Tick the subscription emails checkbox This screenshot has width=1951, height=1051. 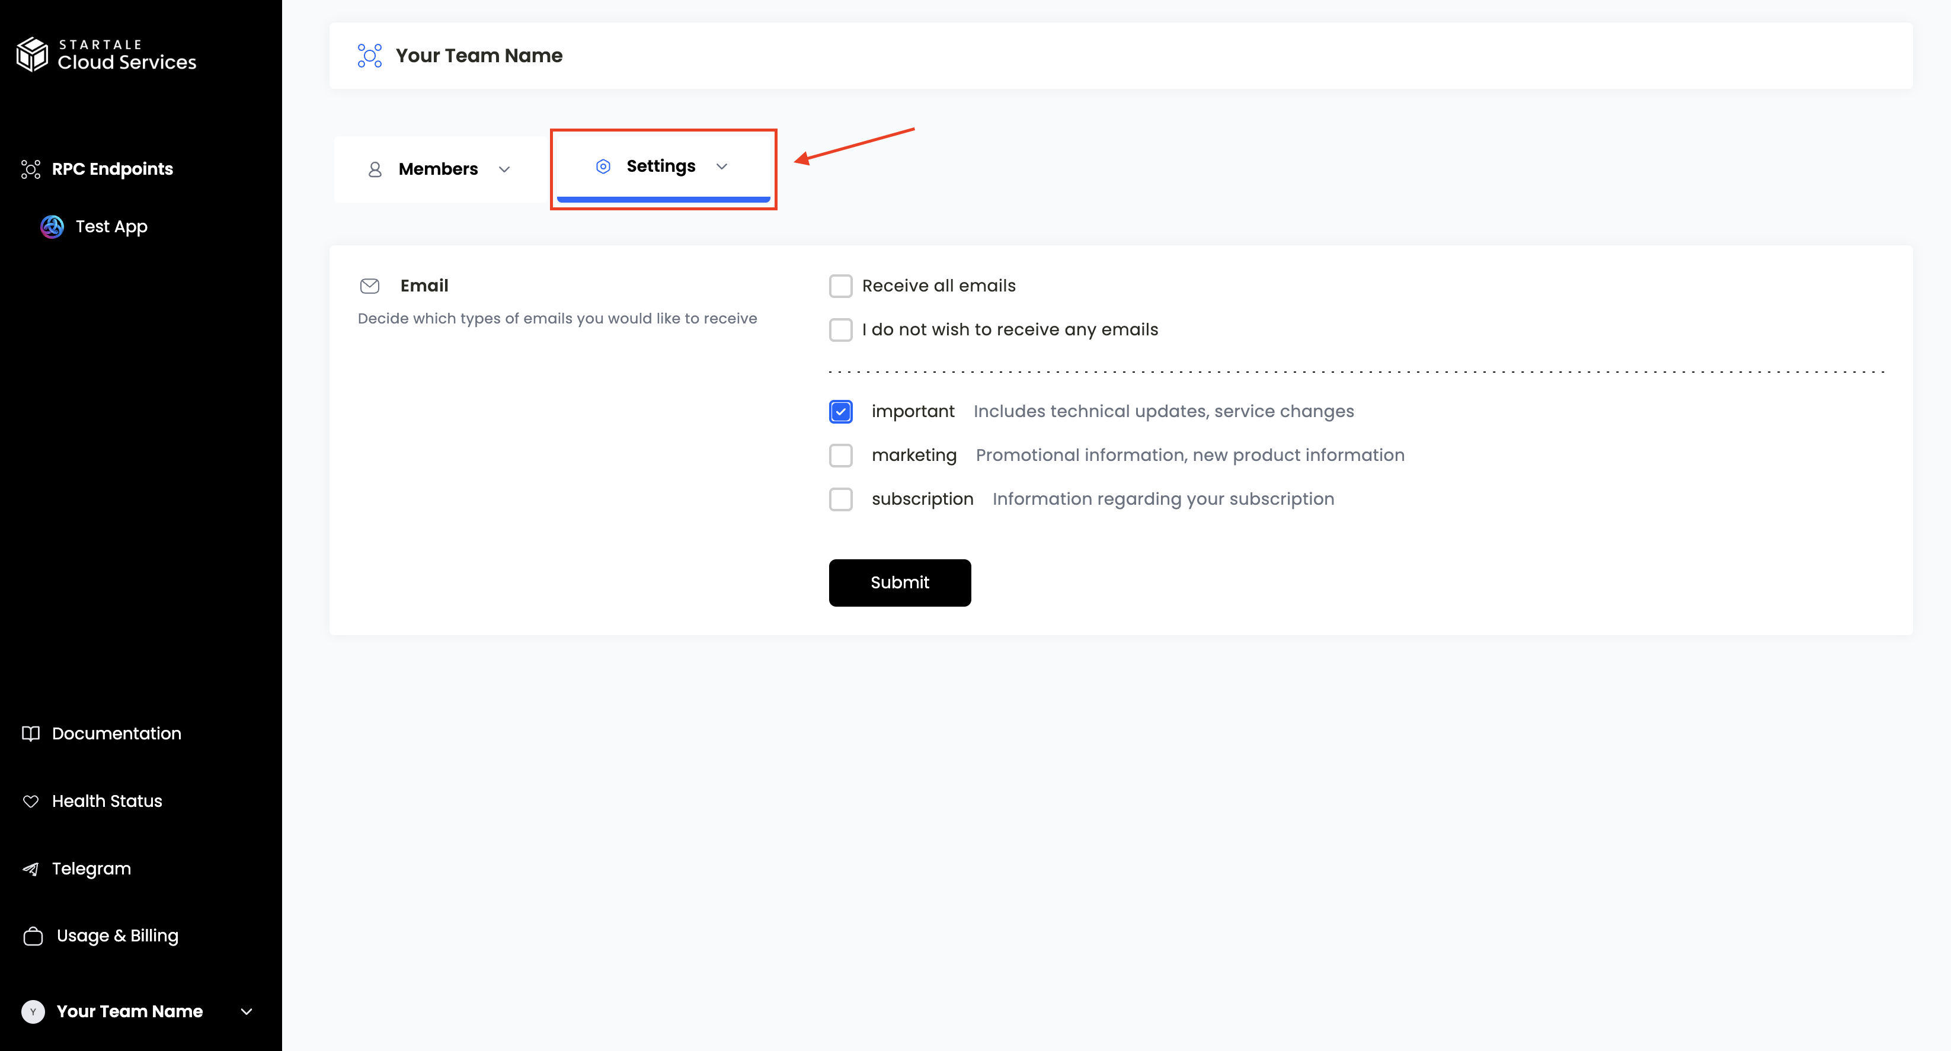(x=841, y=499)
